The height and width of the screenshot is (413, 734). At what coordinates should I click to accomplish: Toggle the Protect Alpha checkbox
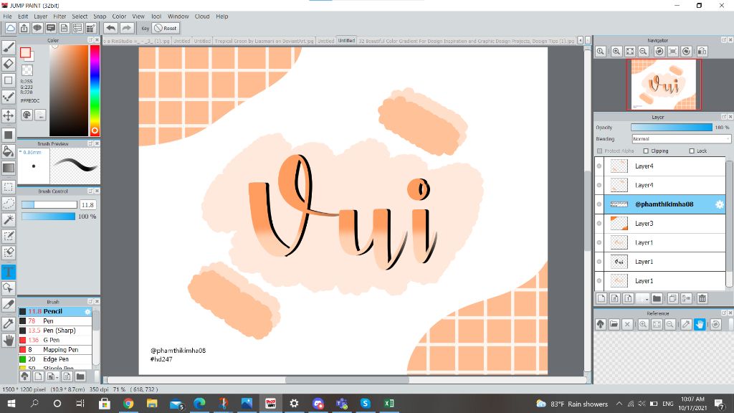point(600,151)
